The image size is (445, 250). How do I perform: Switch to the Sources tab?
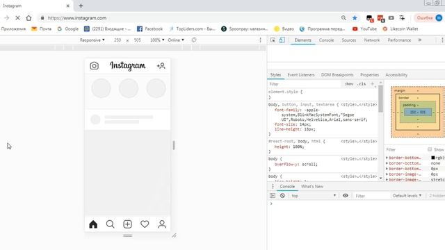[x=349, y=40]
